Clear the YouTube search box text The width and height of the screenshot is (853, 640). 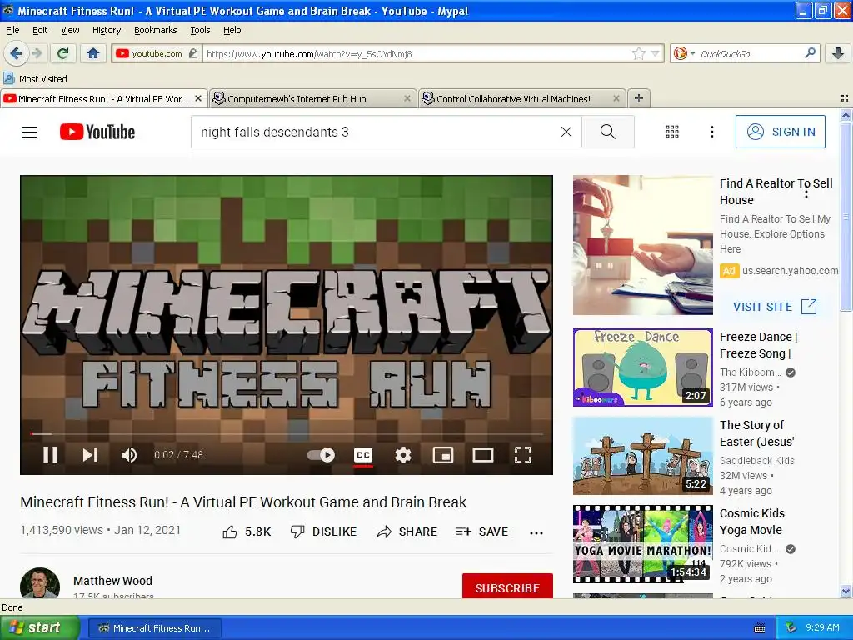tap(566, 132)
